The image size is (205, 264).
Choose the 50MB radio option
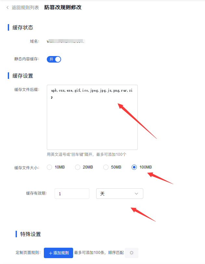[106, 167]
